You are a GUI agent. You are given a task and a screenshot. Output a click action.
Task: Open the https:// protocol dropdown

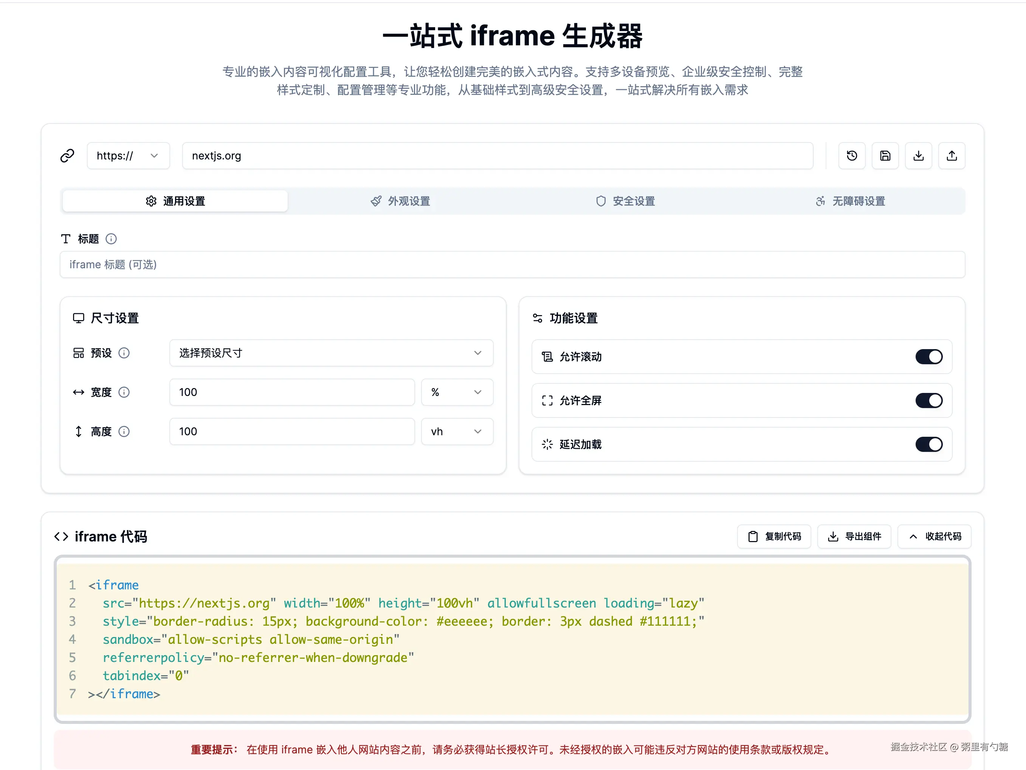point(128,156)
